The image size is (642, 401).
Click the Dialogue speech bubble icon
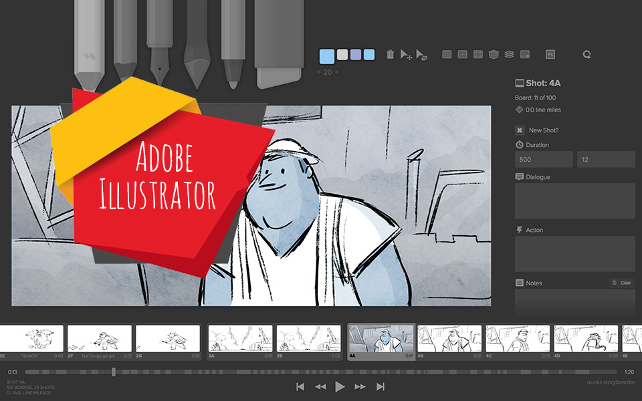pos(519,176)
